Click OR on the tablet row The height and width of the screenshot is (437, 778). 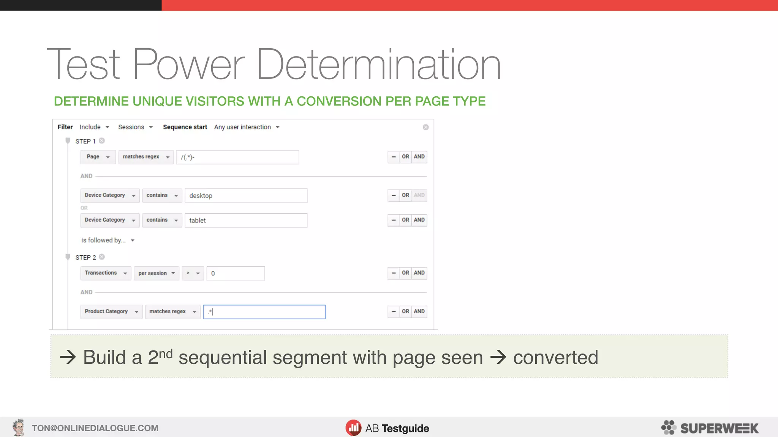(x=405, y=220)
